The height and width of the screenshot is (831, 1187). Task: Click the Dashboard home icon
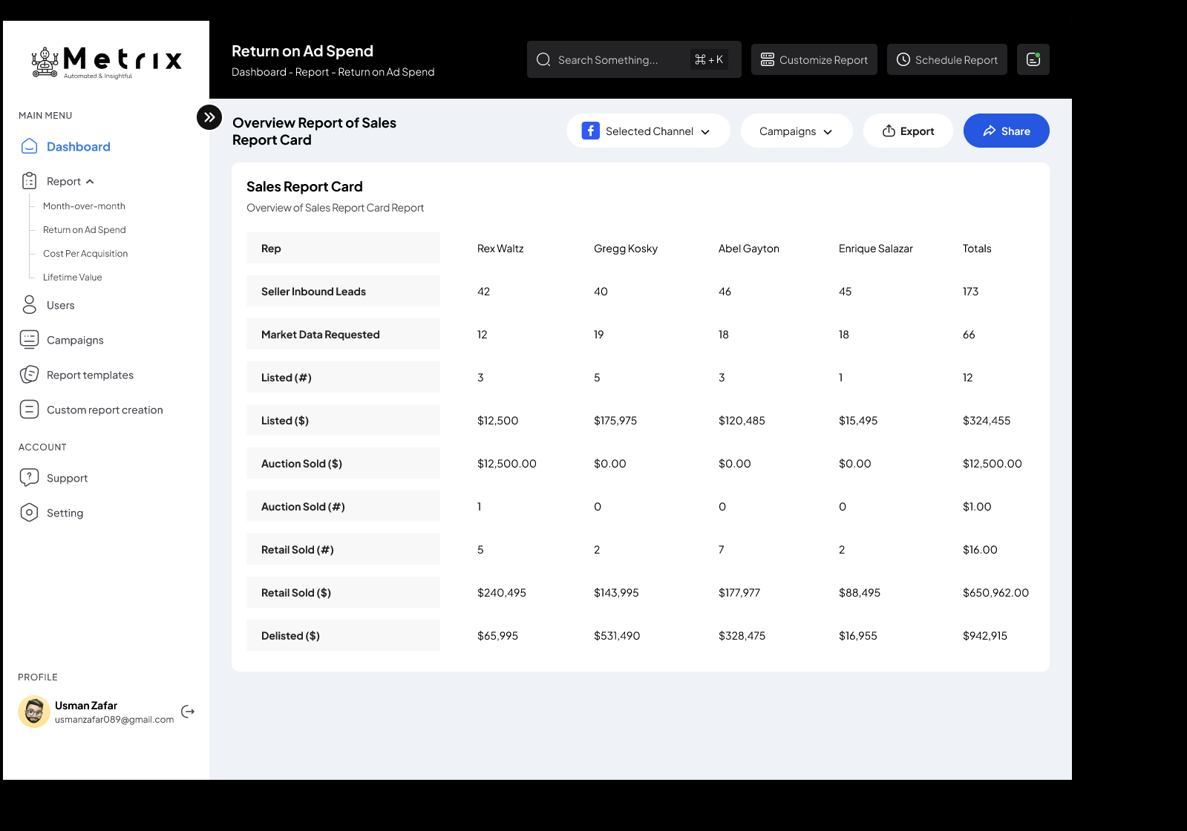point(29,146)
